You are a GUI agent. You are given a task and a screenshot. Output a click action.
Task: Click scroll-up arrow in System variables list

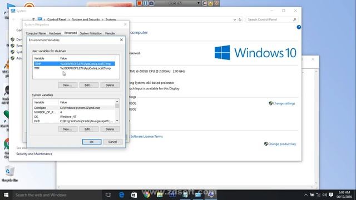click(117, 102)
